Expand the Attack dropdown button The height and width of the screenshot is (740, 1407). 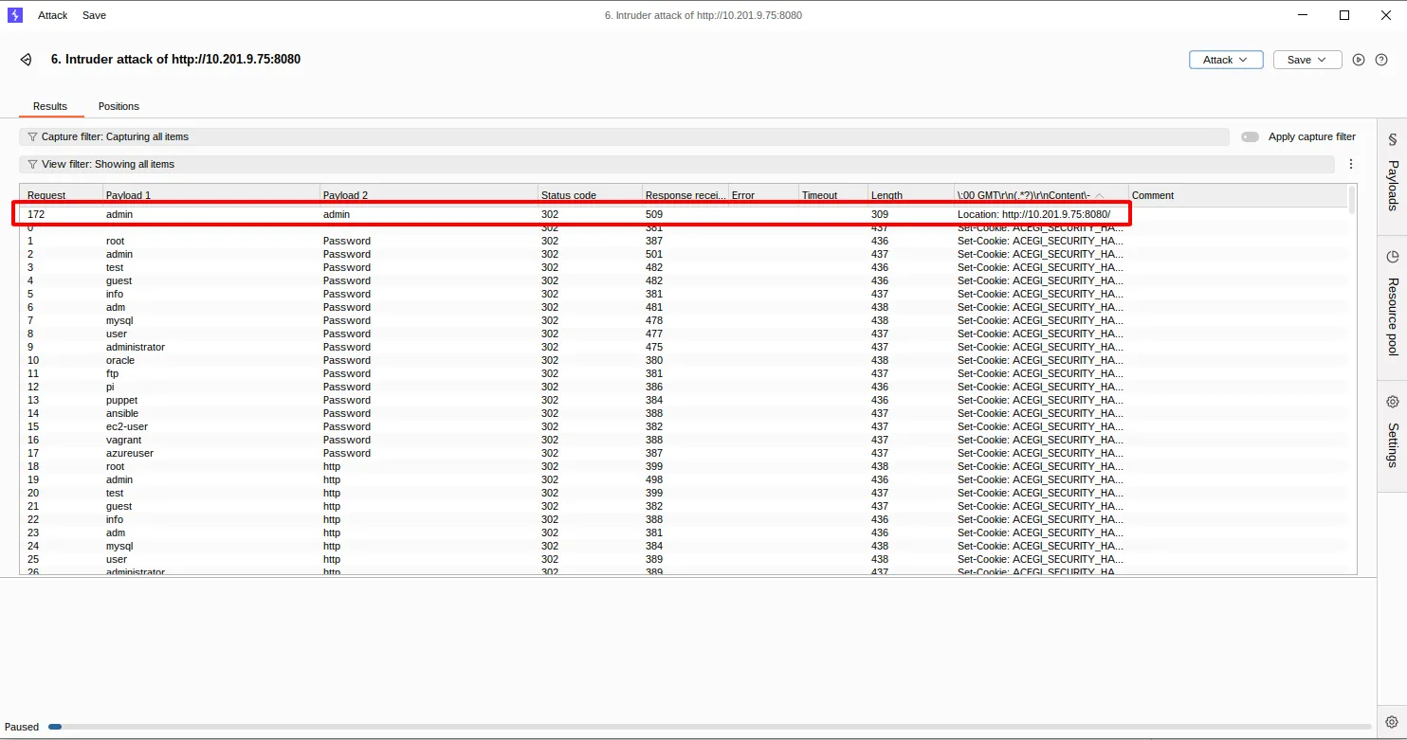(x=1226, y=60)
